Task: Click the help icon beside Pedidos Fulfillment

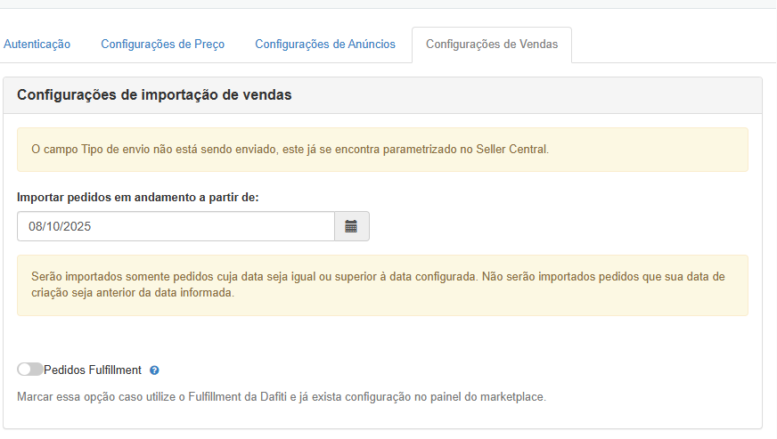Action: click(x=154, y=370)
